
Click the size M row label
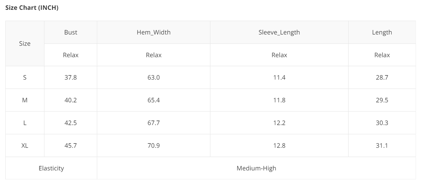point(25,100)
